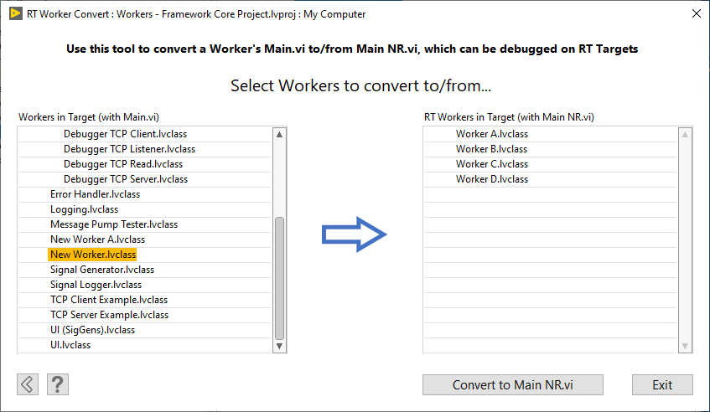Select Worker A.lvclass in RT Workers list

click(x=491, y=134)
